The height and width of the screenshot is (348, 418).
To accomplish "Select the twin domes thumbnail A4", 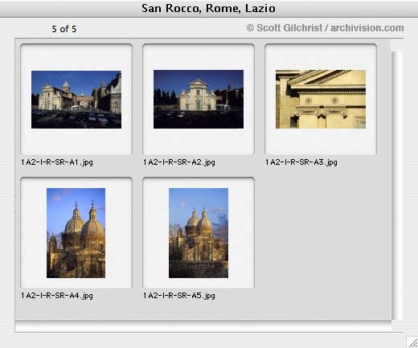I will coord(76,233).
